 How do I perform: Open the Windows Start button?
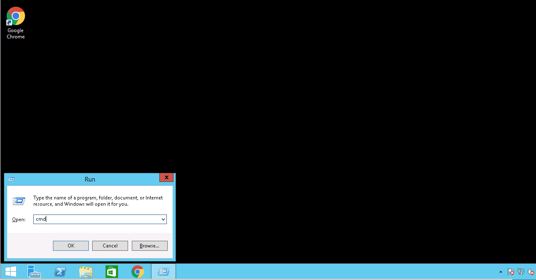click(10, 272)
